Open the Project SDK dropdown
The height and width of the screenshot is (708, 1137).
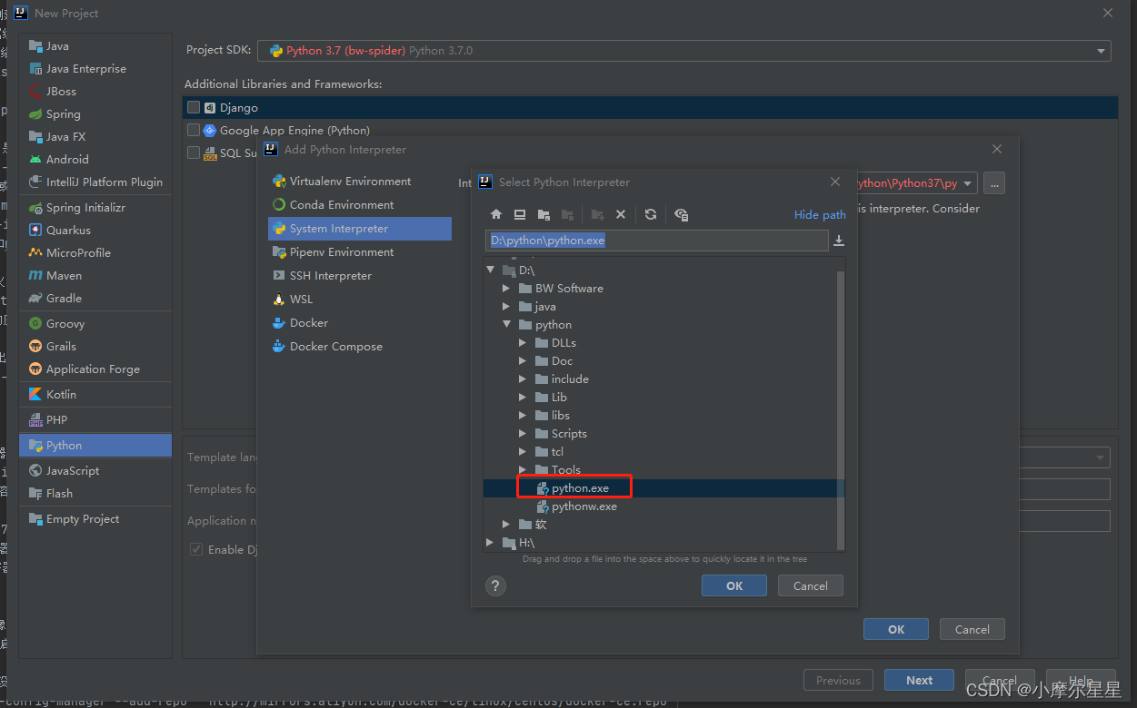[x=683, y=51]
